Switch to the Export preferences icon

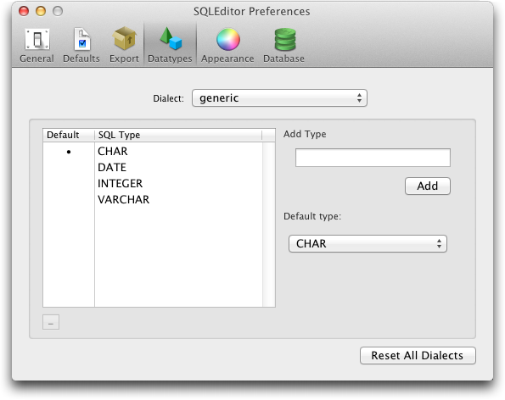click(124, 45)
